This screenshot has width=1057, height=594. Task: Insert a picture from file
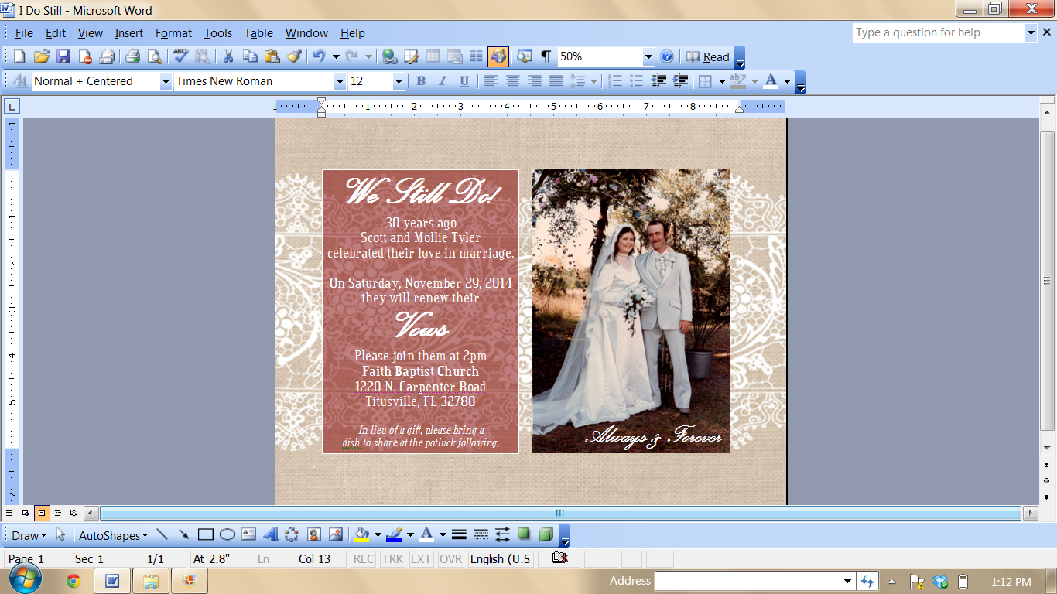coord(335,534)
